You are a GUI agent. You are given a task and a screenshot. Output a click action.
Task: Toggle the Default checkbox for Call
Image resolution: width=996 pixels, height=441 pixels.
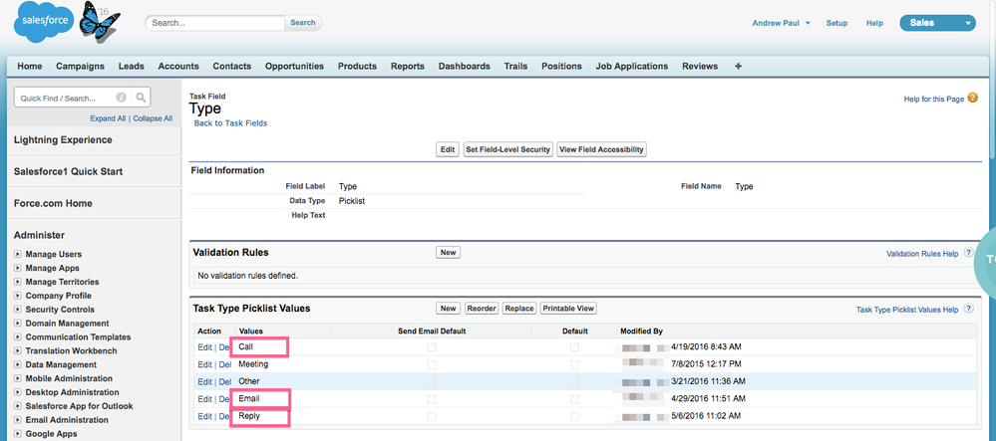(x=574, y=347)
